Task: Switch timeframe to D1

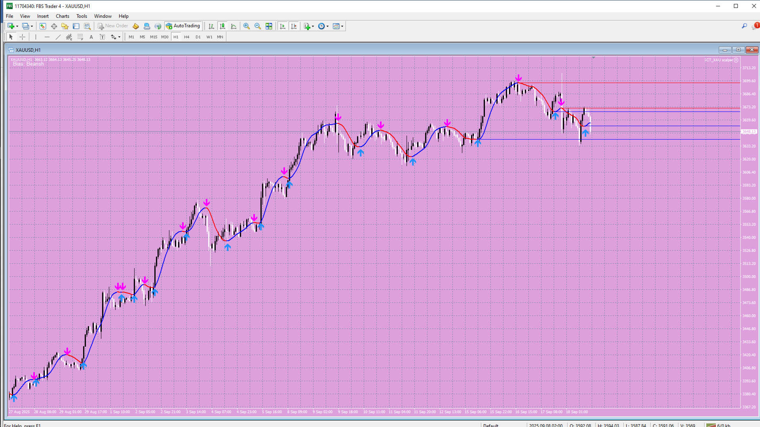Action: click(x=198, y=37)
